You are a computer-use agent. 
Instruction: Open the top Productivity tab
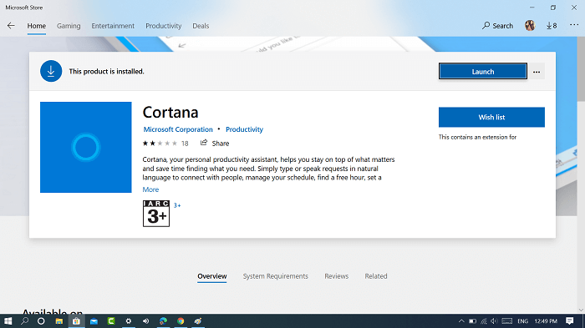pos(164,26)
